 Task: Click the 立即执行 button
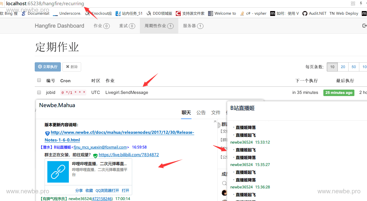point(48,67)
